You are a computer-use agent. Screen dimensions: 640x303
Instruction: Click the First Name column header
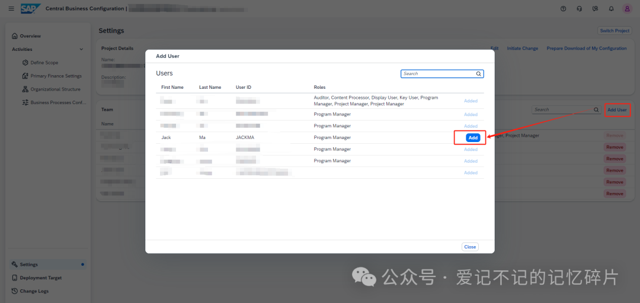tap(172, 87)
